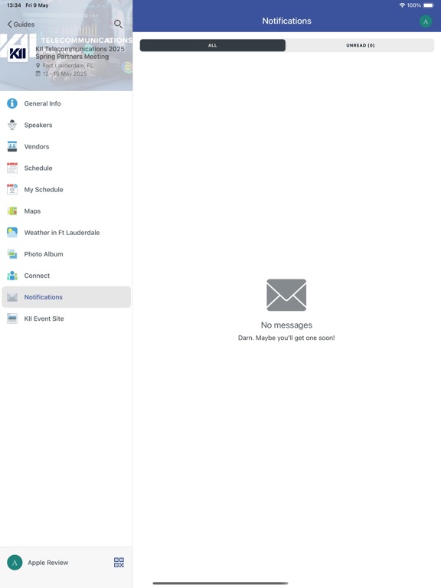
Task: Tap the Vendors icon
Action: click(12, 147)
